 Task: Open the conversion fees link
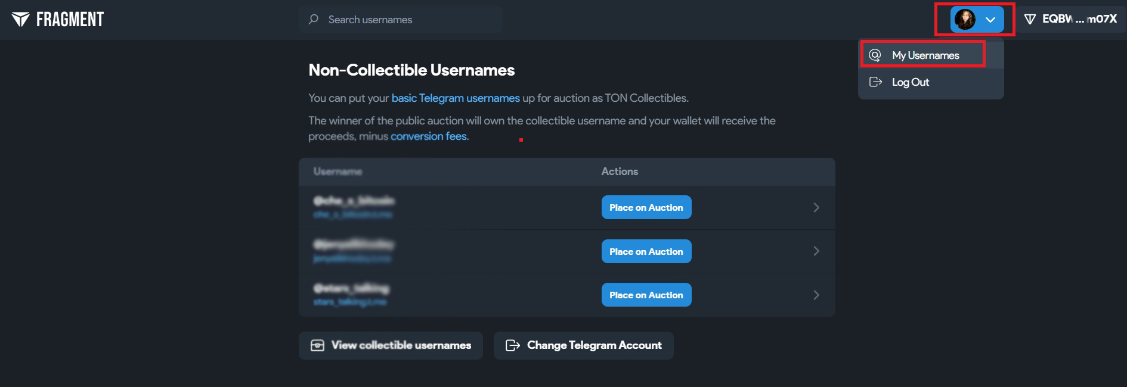click(x=429, y=136)
